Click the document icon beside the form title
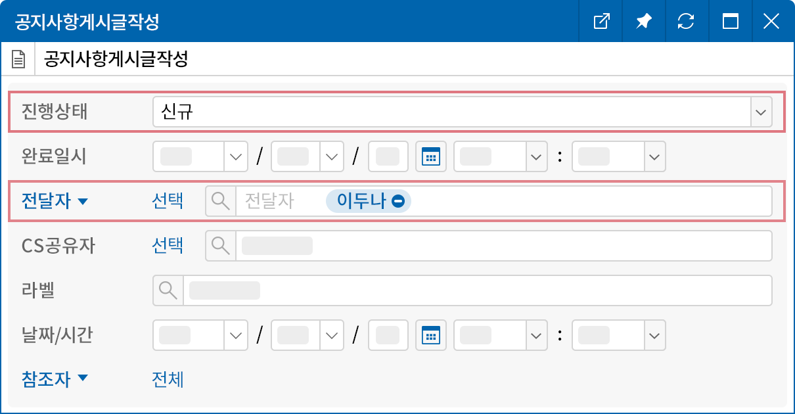This screenshot has width=795, height=414. point(18,58)
